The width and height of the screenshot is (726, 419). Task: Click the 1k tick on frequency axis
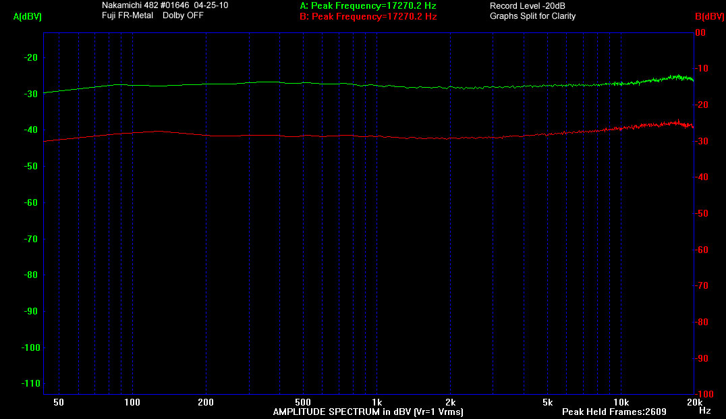point(377,403)
